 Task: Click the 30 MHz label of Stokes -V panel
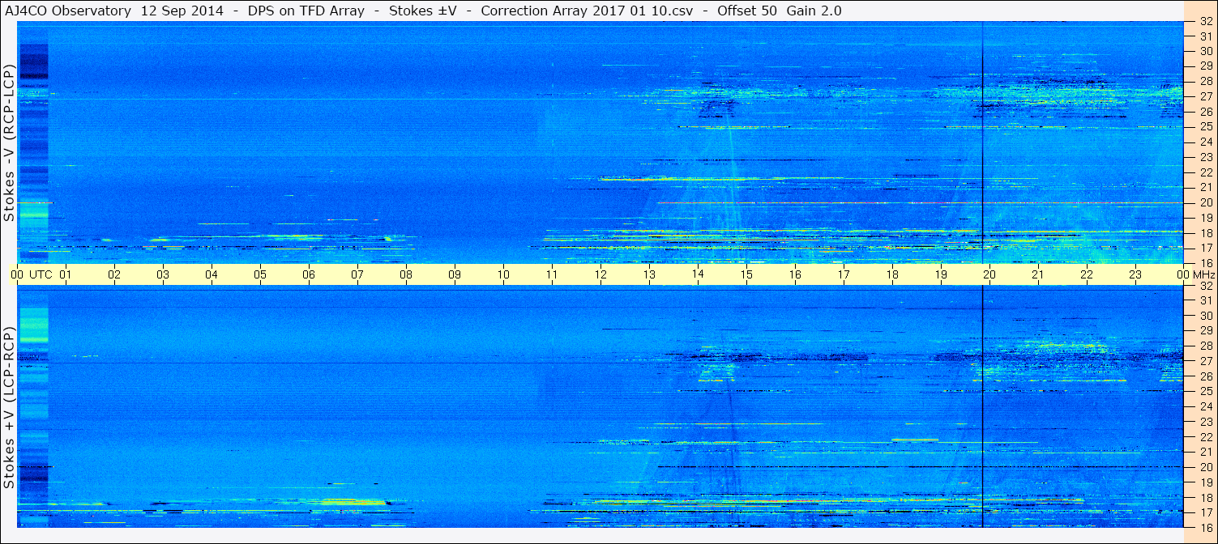click(1206, 51)
